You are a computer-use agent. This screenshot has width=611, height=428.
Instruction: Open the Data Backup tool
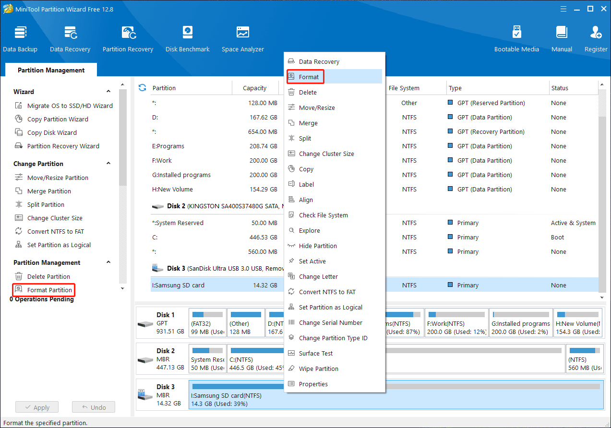click(20, 39)
